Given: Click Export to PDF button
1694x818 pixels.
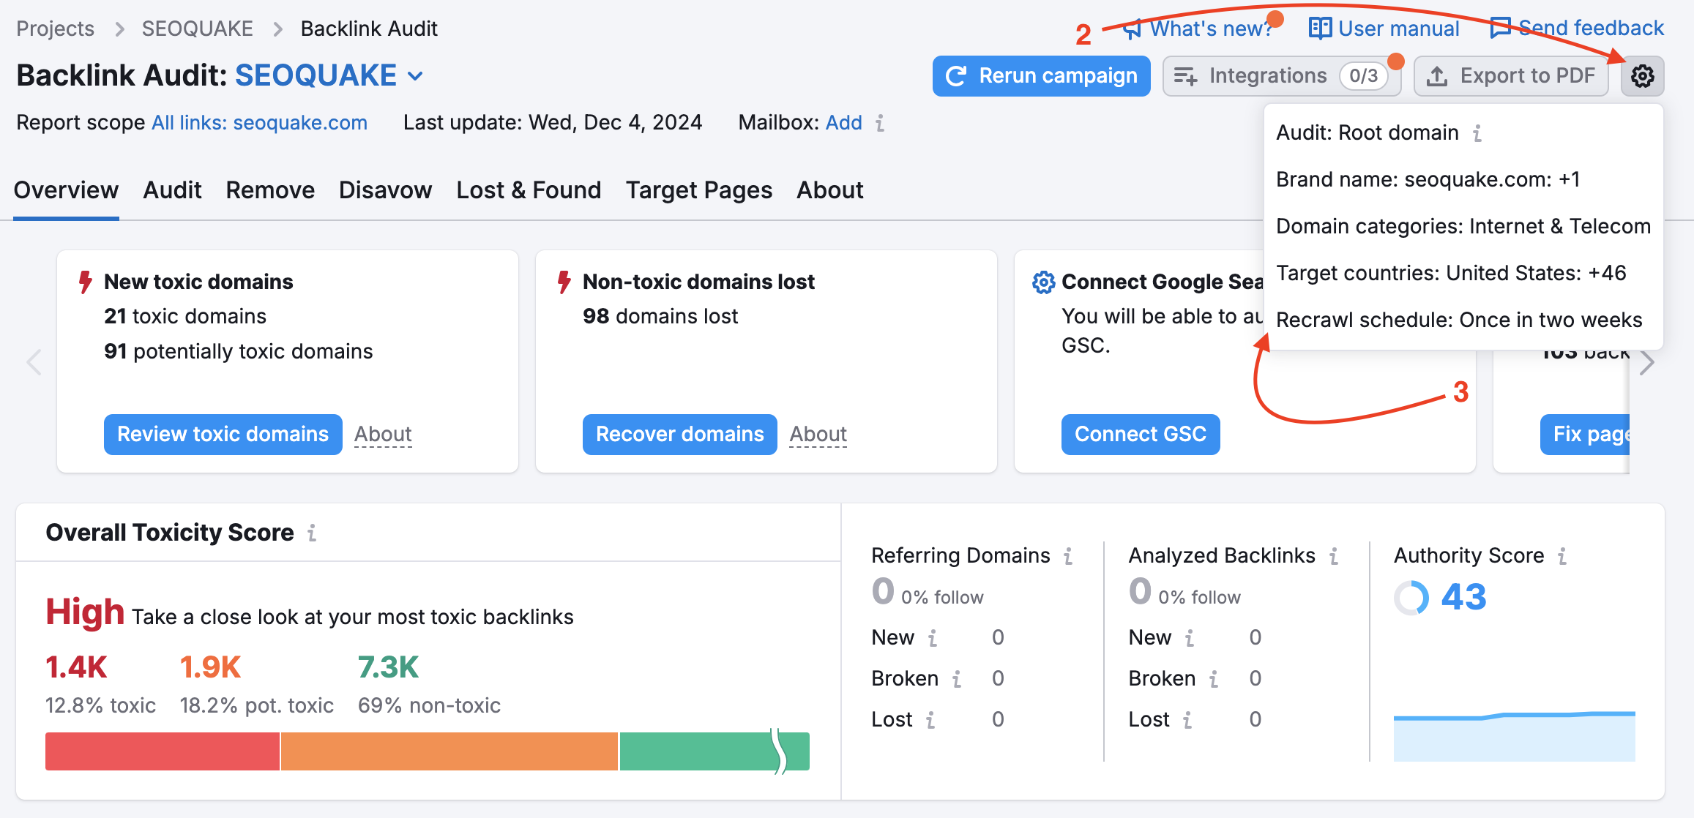Looking at the screenshot, I should pos(1511,76).
